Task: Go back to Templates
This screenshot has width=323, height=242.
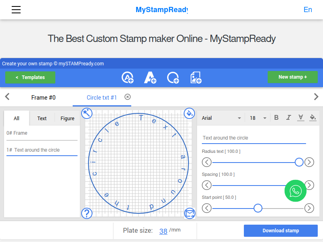Action: (x=30, y=77)
